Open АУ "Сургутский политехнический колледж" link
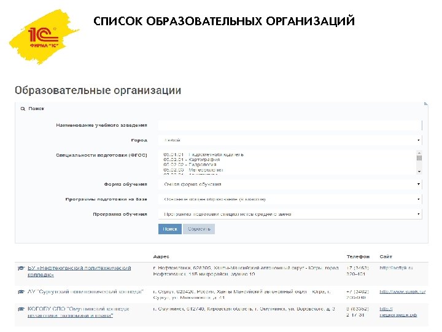Image resolution: width=442 pixels, height=332 pixels. coord(85,291)
